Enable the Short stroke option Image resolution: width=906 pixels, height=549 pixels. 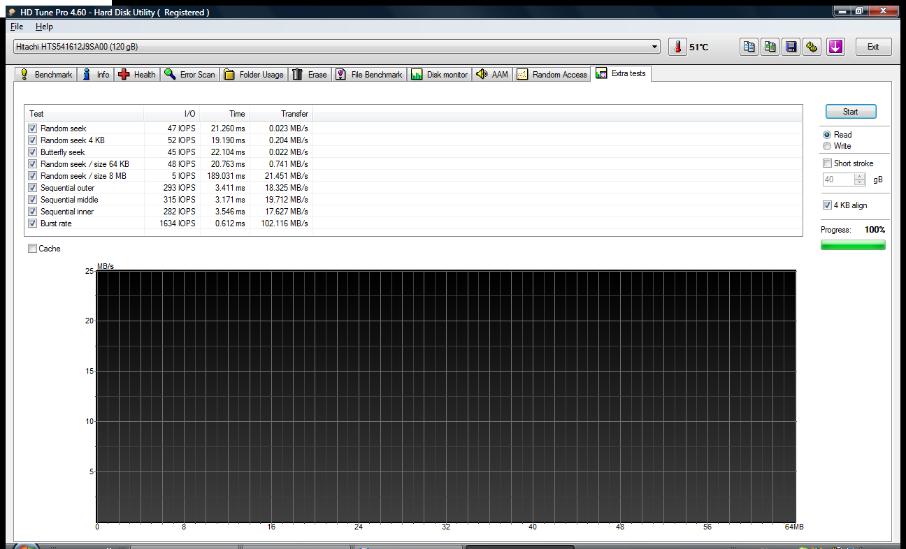[x=828, y=163]
